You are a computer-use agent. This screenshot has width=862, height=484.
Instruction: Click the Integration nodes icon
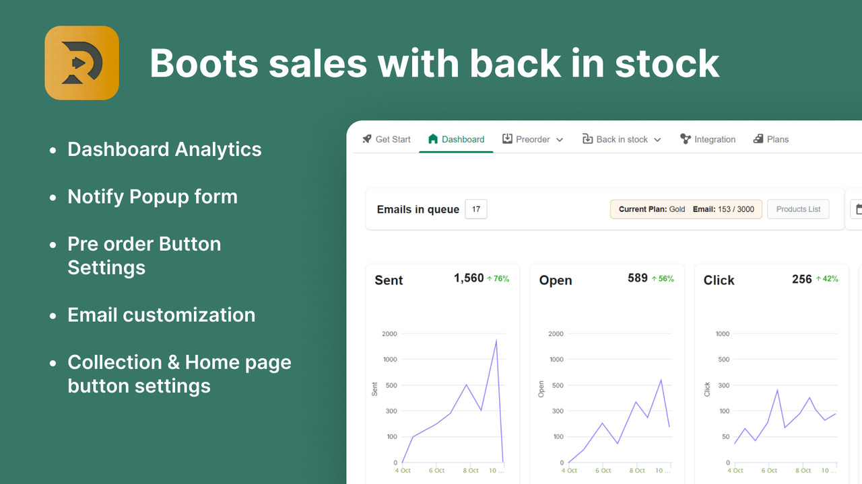coord(686,139)
